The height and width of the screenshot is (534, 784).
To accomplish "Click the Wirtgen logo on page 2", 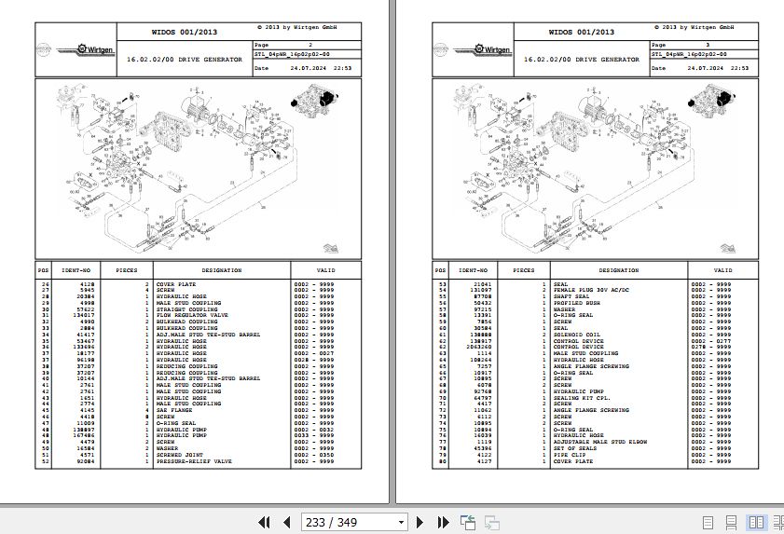I will point(86,49).
